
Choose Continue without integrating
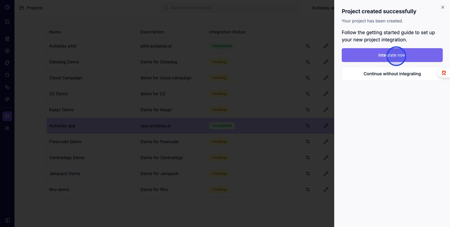(392, 74)
